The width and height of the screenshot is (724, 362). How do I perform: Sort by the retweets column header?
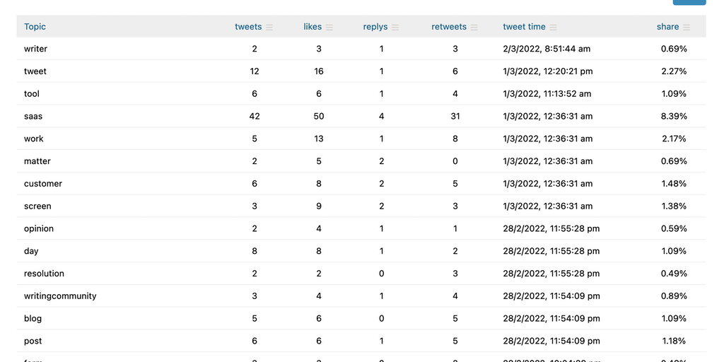coord(449,27)
